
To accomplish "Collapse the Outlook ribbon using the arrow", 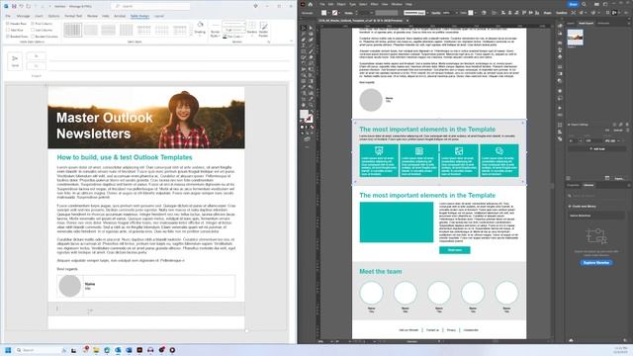I will pos(291,42).
